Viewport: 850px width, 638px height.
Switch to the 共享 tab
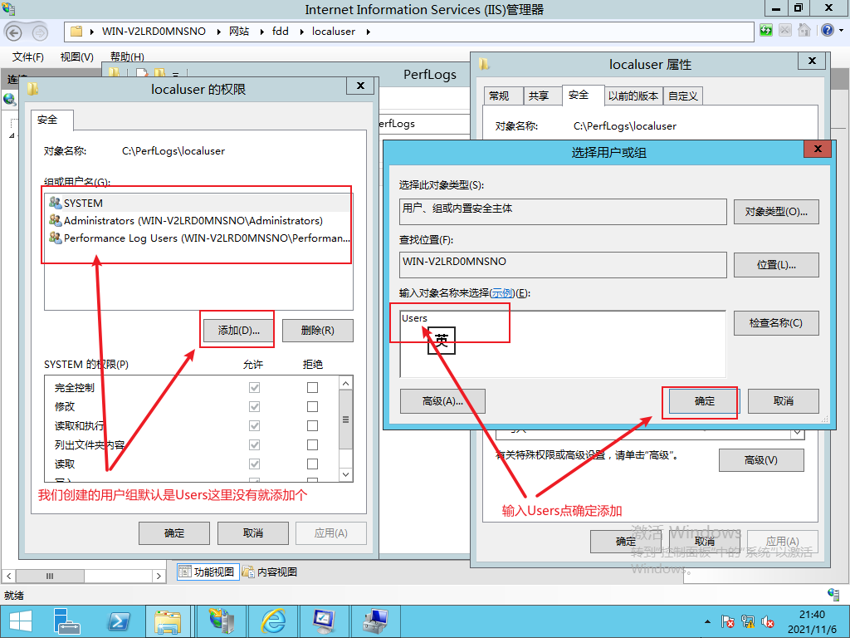tap(541, 96)
